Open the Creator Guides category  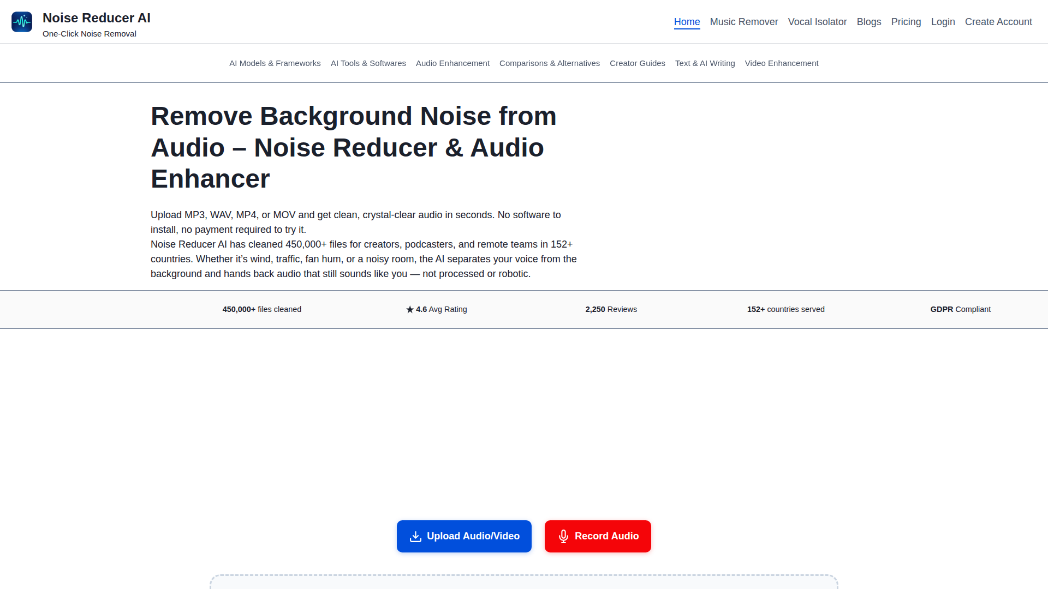[x=638, y=63]
